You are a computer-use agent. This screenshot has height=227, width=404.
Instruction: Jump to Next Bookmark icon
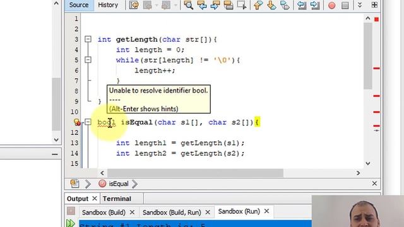[x=271, y=5]
